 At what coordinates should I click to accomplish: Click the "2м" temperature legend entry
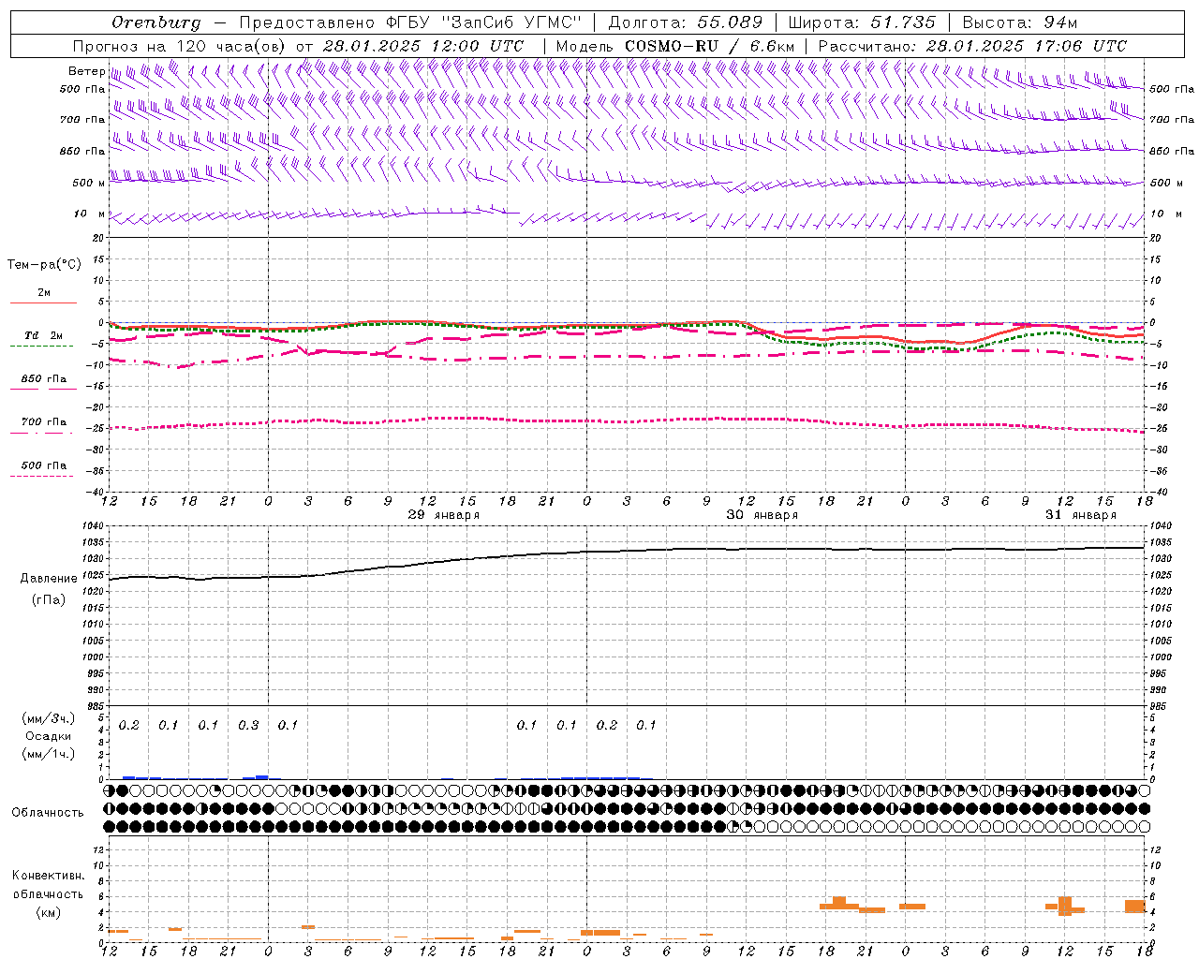pos(44,293)
